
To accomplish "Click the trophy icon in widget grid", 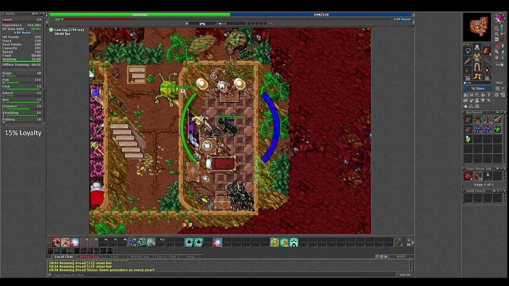I will pyautogui.click(x=483, y=100).
